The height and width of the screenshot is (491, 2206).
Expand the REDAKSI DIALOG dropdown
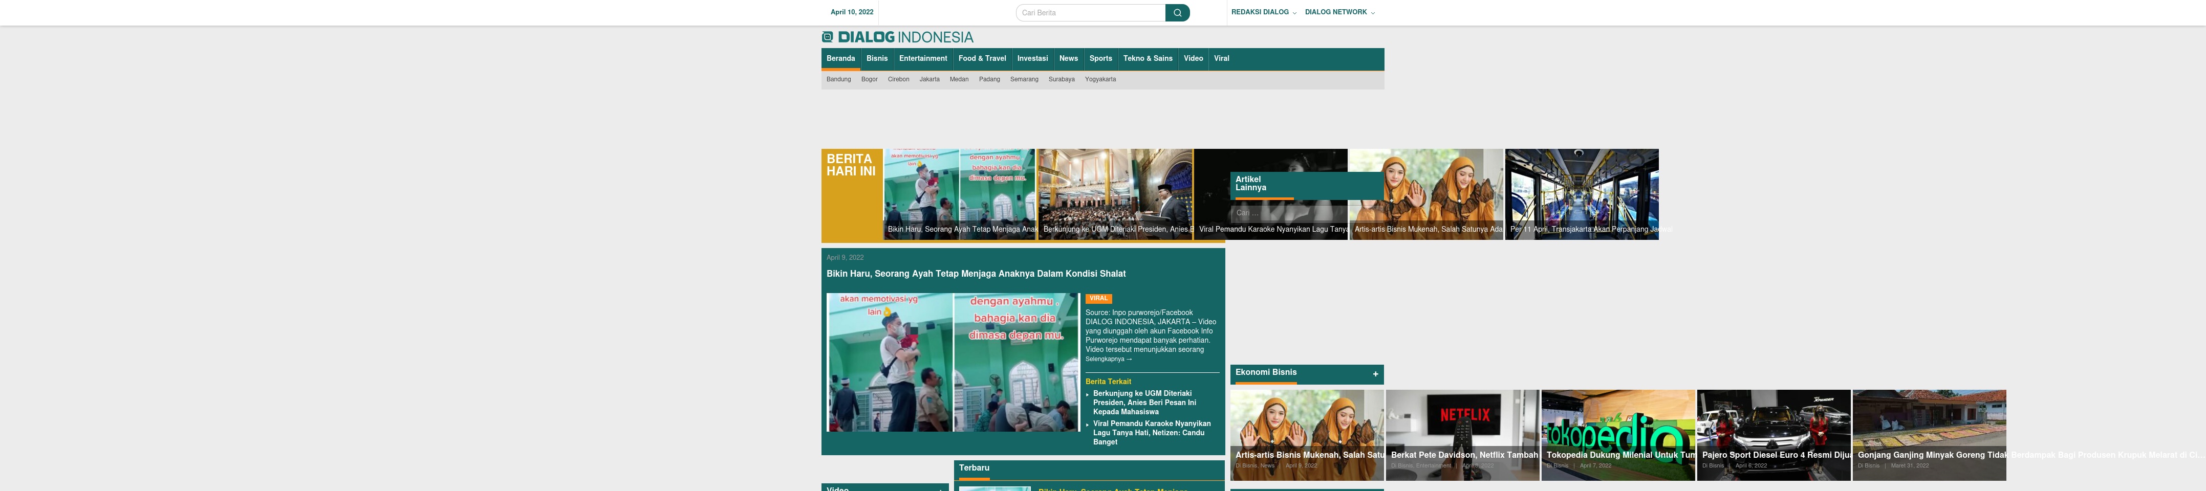(1263, 12)
